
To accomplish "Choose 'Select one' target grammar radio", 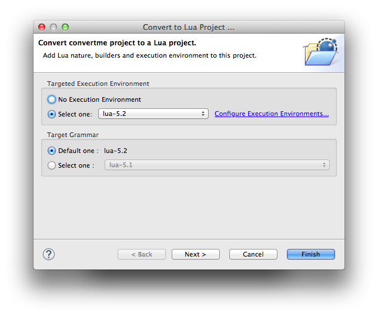I will coord(52,165).
